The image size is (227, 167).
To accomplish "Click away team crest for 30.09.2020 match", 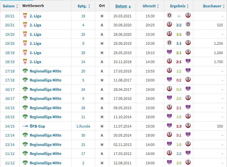I will pyautogui.click(x=188, y=24).
